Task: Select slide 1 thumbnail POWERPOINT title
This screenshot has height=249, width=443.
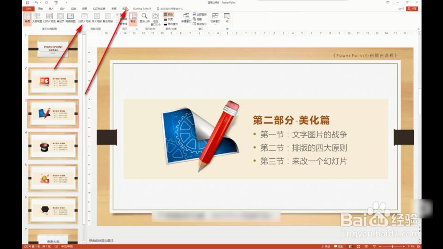Action: [53, 49]
